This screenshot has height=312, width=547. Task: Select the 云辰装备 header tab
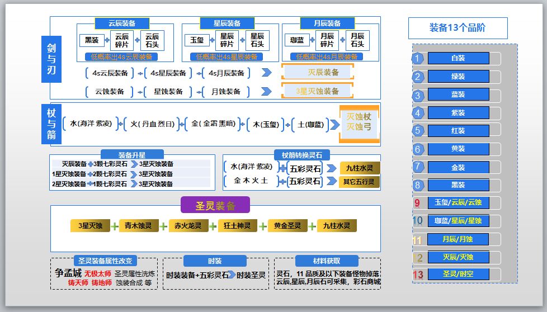(x=122, y=23)
